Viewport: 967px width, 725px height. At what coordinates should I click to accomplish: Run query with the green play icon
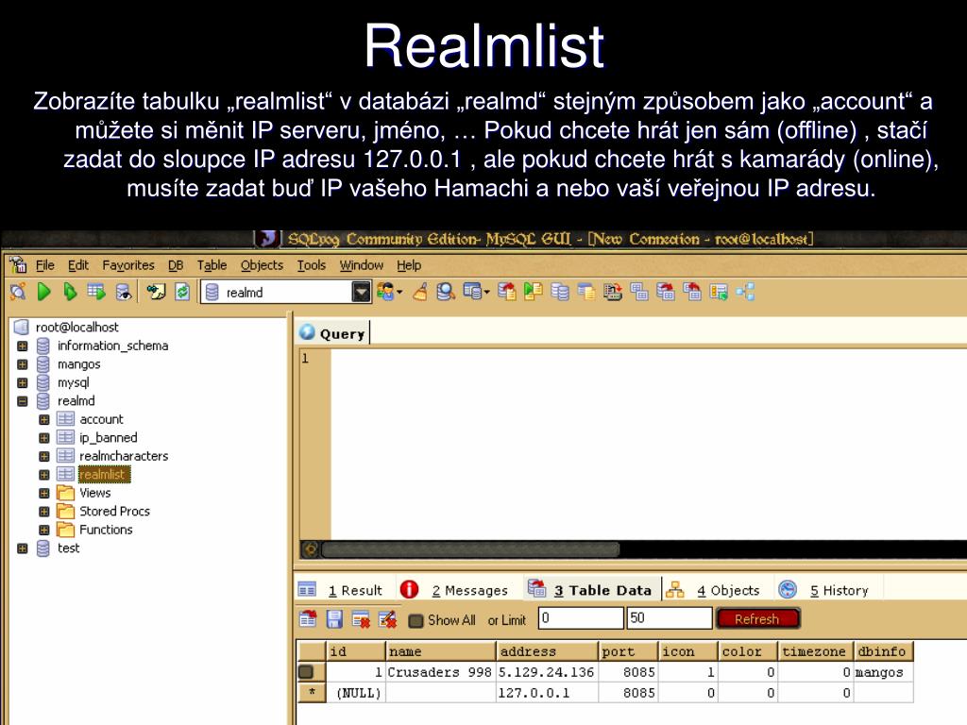click(x=43, y=292)
